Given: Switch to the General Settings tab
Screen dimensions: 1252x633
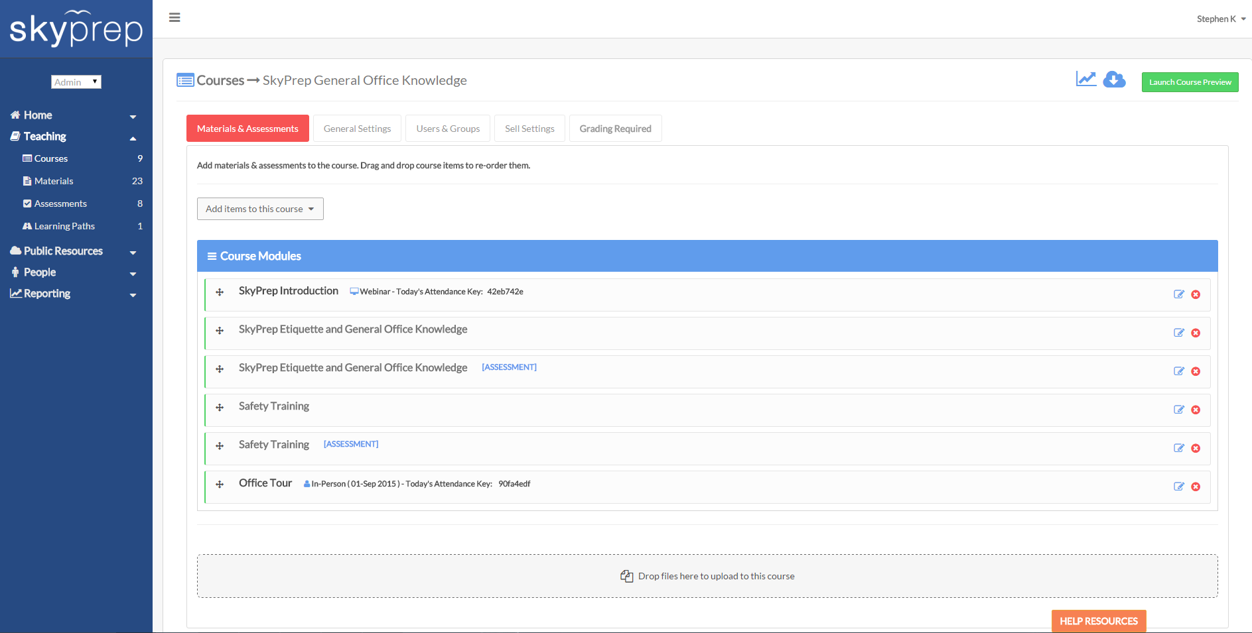Looking at the screenshot, I should 357,129.
